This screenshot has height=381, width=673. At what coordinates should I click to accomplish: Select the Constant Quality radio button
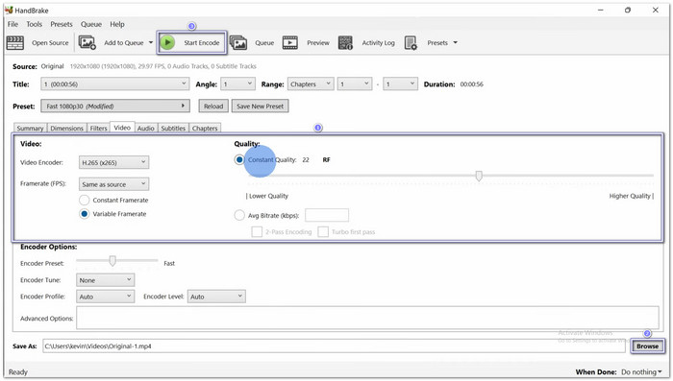(239, 160)
